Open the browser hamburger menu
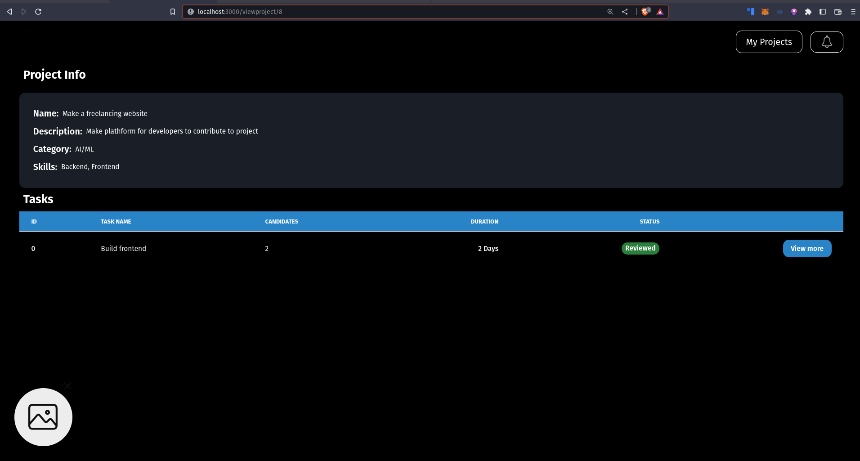This screenshot has height=461, width=860. pos(853,12)
